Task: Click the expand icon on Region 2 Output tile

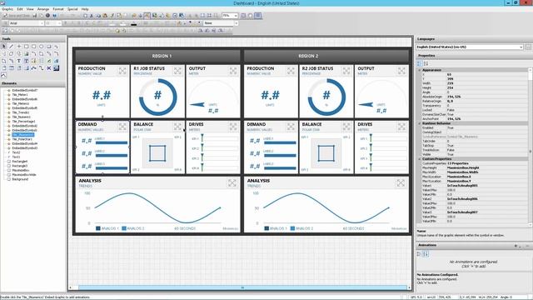Action: (x=401, y=71)
